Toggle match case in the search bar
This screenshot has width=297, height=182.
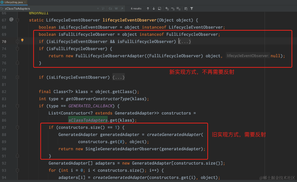110,9
